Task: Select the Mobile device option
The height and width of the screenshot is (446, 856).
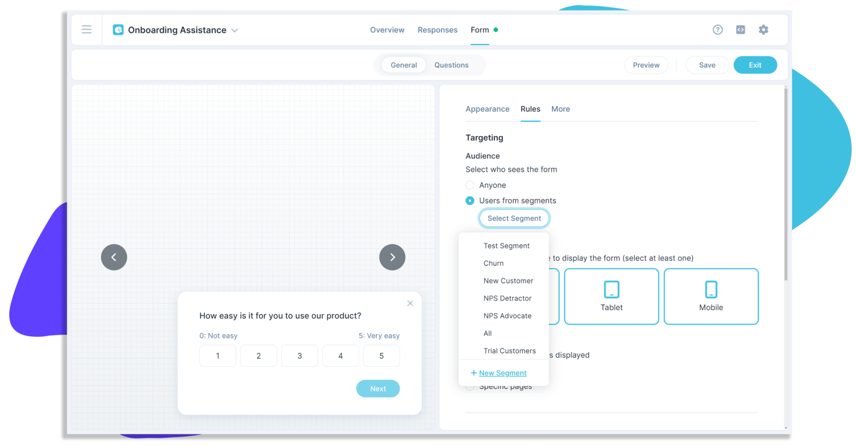Action: 711,296
